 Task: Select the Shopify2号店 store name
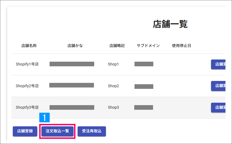click(27, 86)
